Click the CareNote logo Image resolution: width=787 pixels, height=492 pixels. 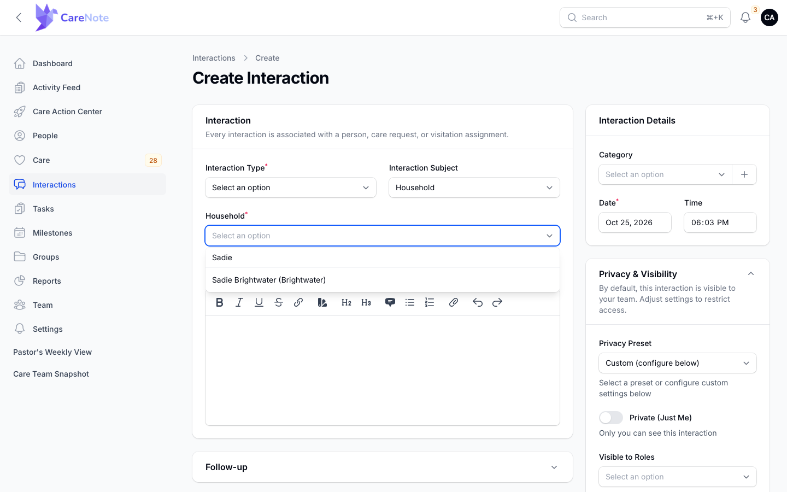pyautogui.click(x=72, y=17)
